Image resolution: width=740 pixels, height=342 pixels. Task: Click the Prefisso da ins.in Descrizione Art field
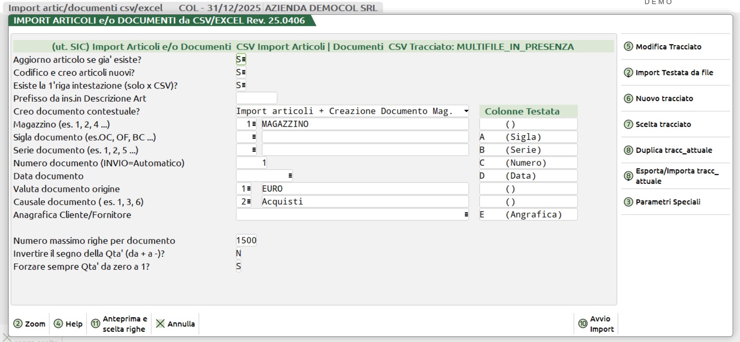coord(256,98)
